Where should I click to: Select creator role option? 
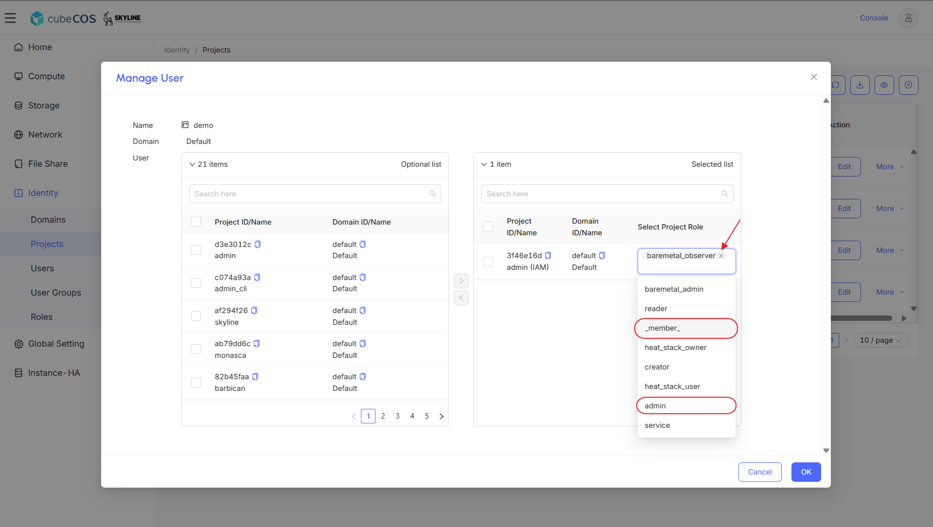click(x=686, y=367)
